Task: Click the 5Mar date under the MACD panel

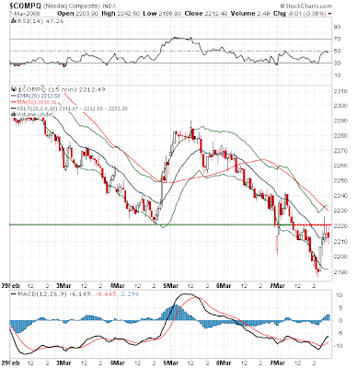Action: pyautogui.click(x=171, y=363)
